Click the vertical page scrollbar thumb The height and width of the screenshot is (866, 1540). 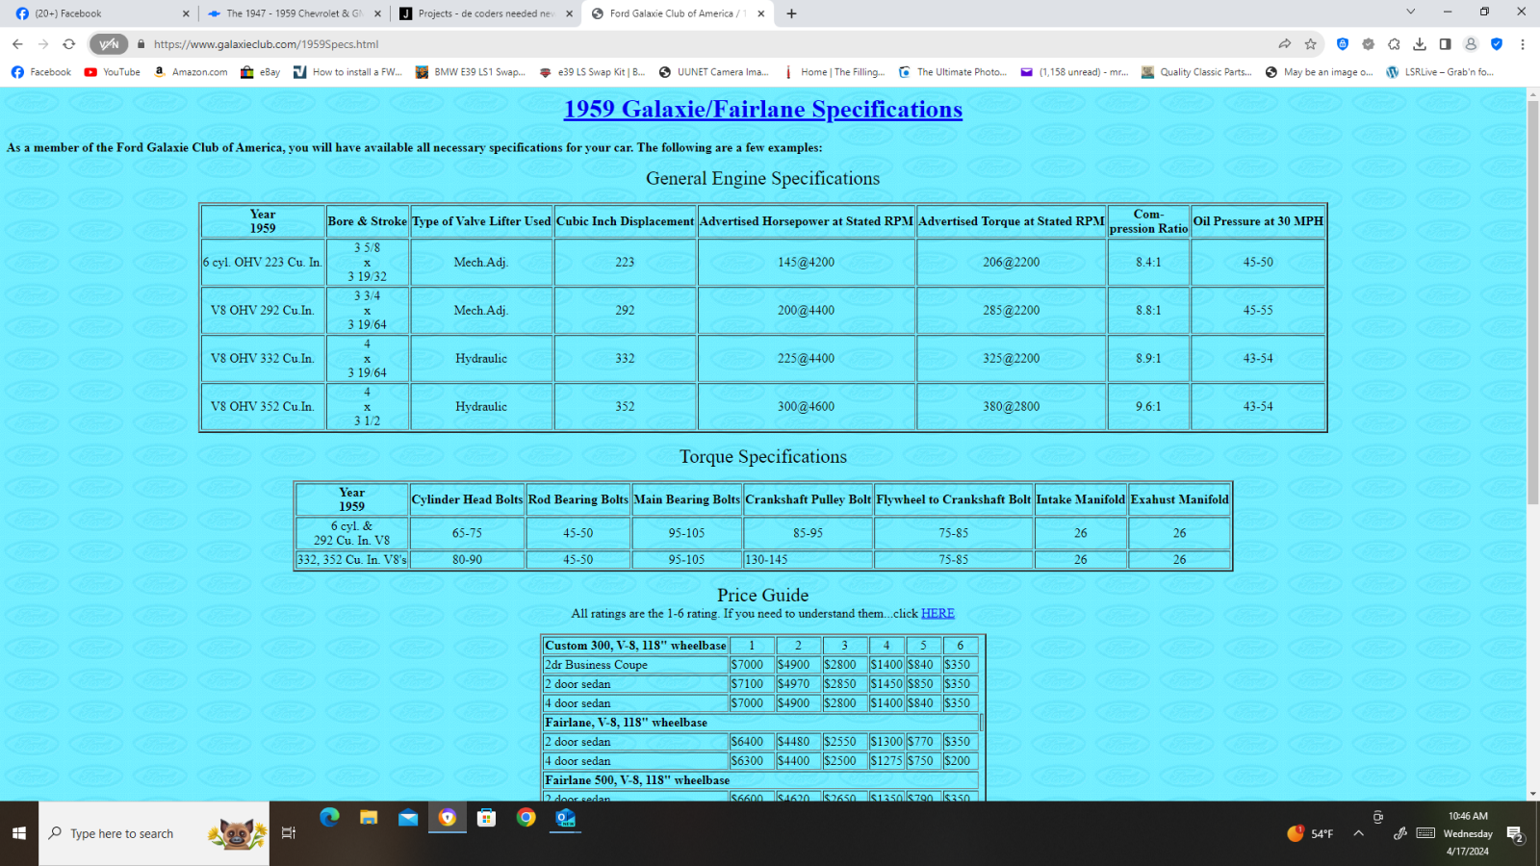[x=1532, y=298]
